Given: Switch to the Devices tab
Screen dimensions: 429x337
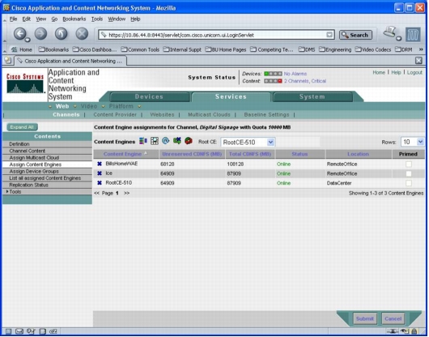Looking at the screenshot, I should 149,96.
